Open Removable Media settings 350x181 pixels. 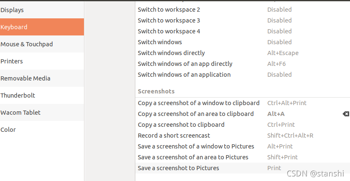[x=25, y=78]
